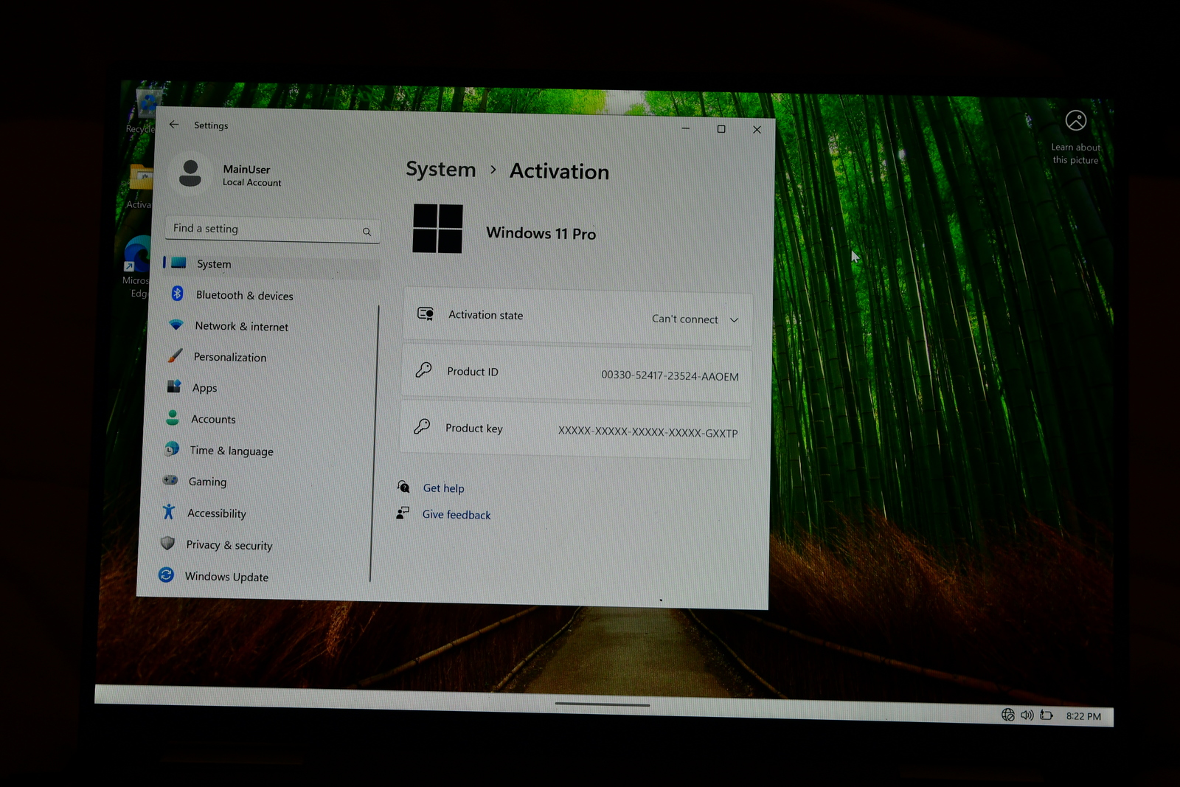Open the Recycle Bin desktop icon
This screenshot has width=1180, height=787.
pyautogui.click(x=146, y=109)
